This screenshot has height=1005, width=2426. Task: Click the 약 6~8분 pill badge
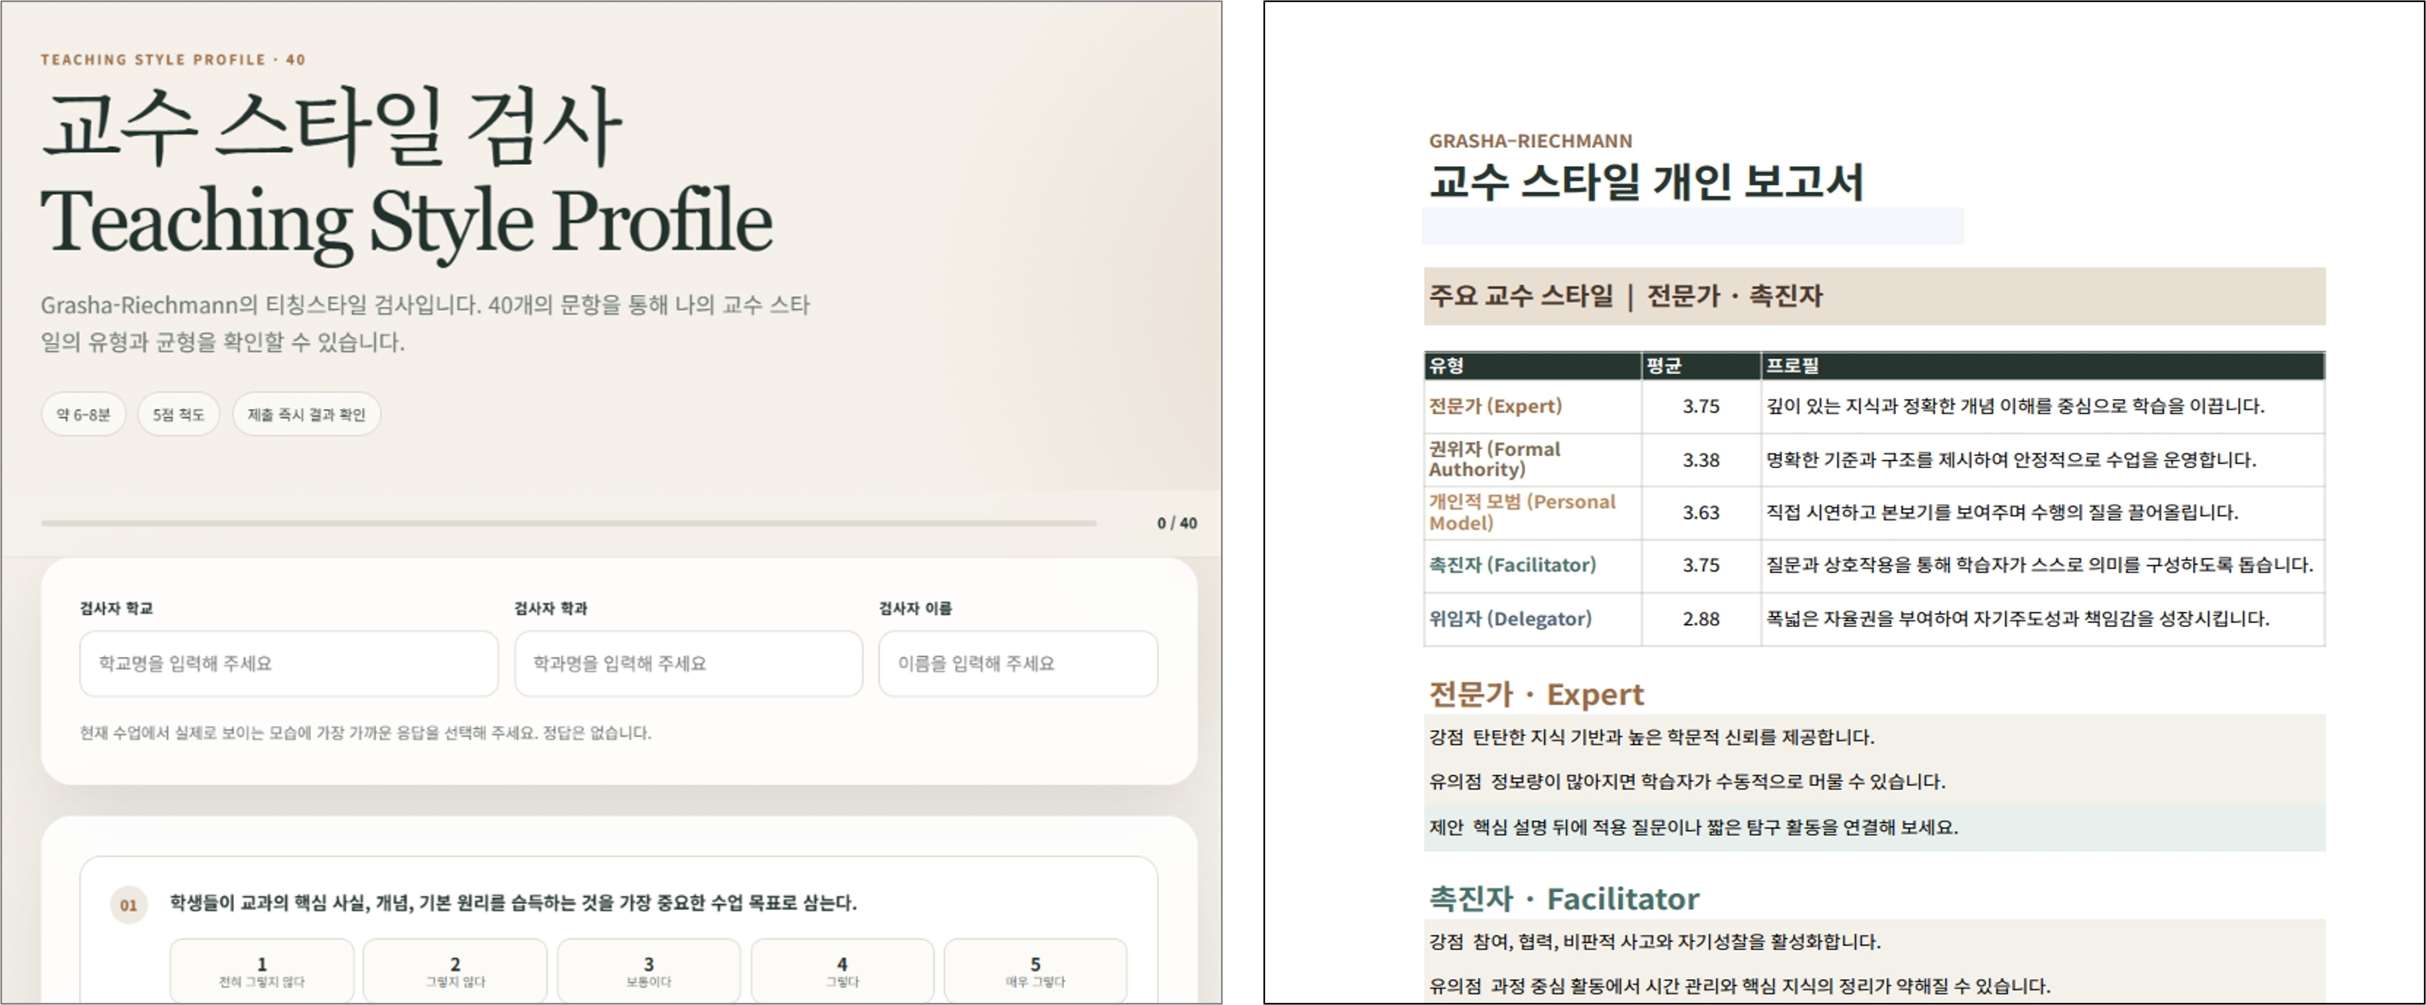point(84,414)
